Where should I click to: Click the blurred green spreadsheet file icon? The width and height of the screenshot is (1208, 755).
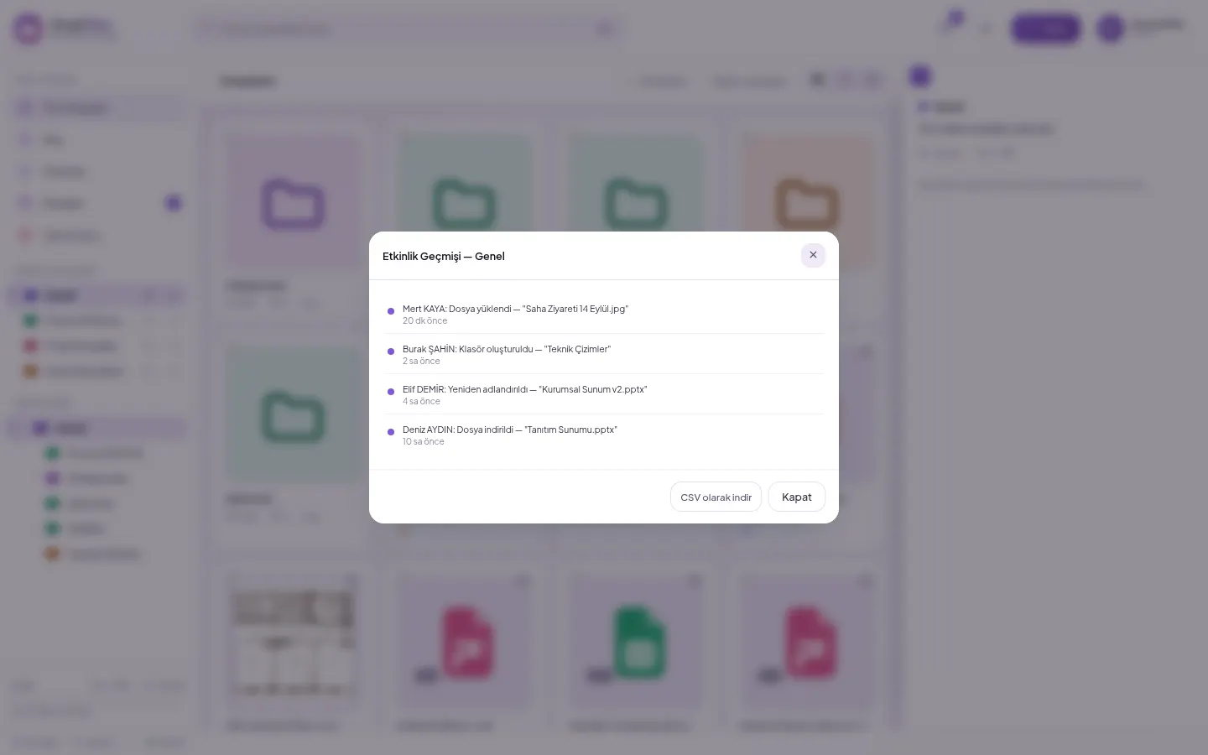click(638, 643)
